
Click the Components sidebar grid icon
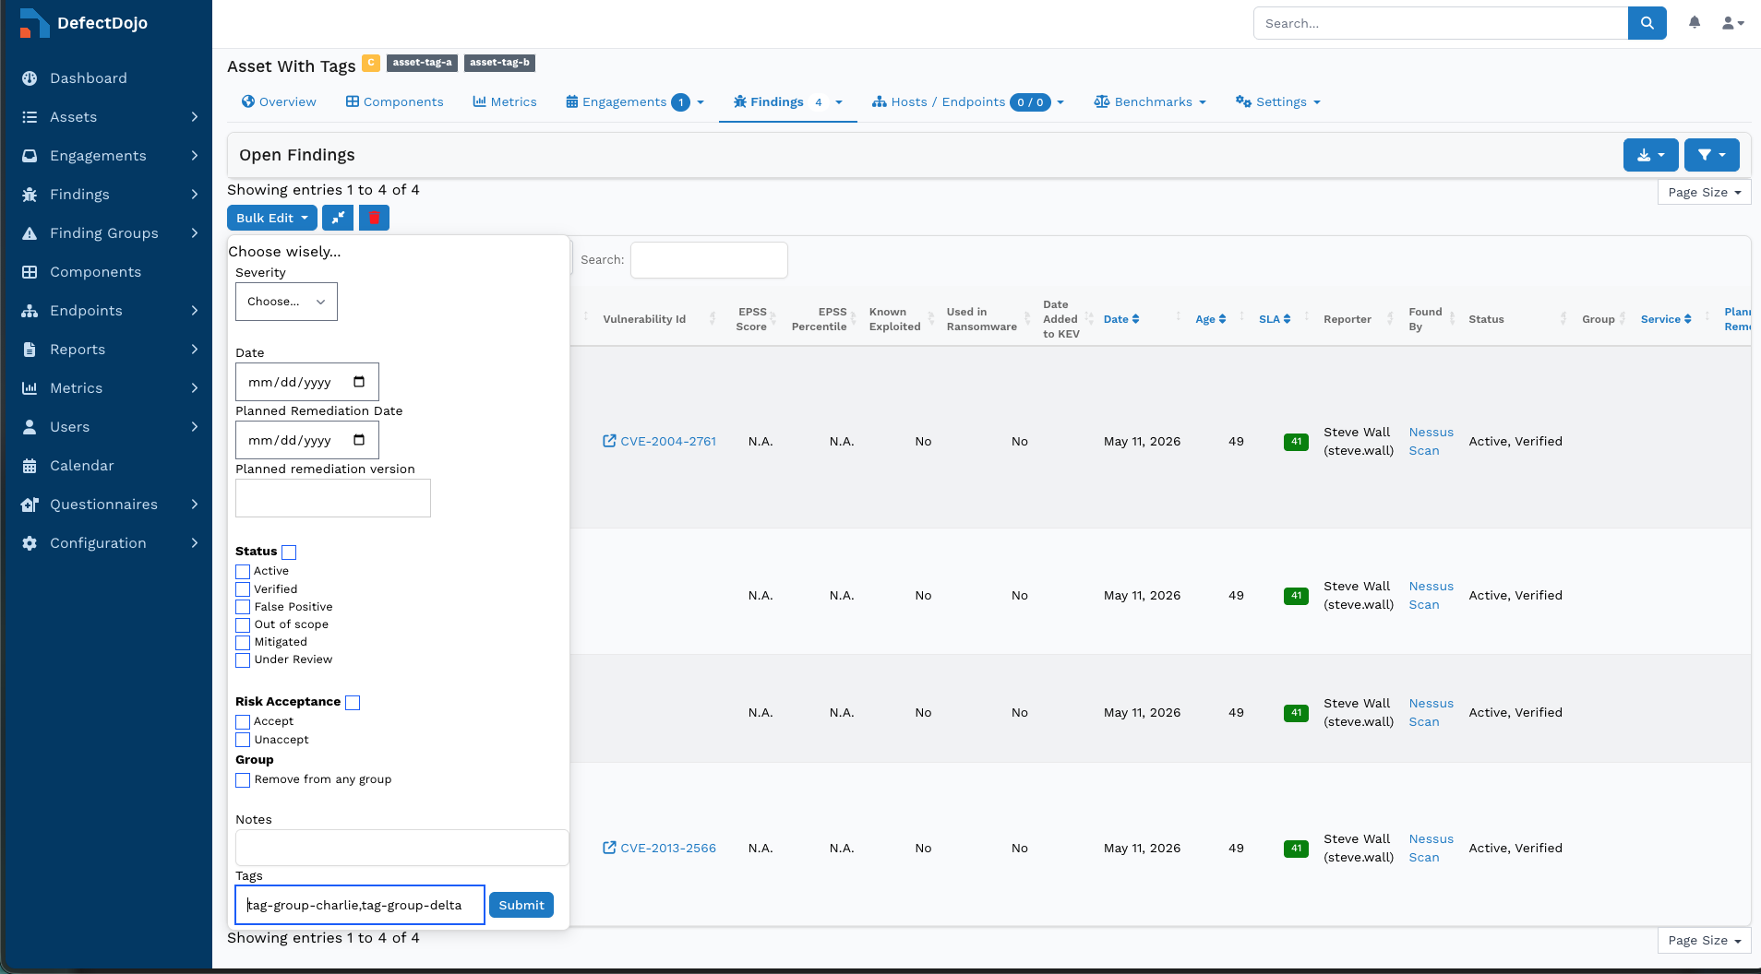(30, 272)
